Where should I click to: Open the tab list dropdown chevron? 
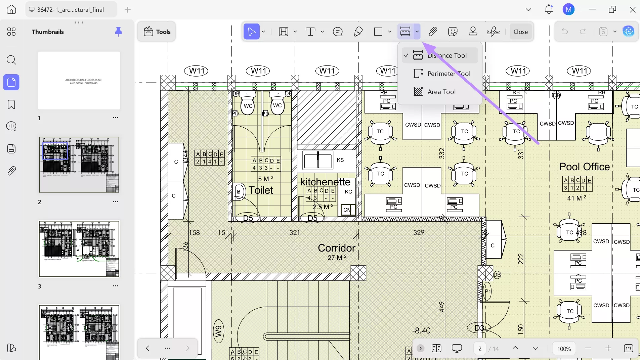pos(528,9)
